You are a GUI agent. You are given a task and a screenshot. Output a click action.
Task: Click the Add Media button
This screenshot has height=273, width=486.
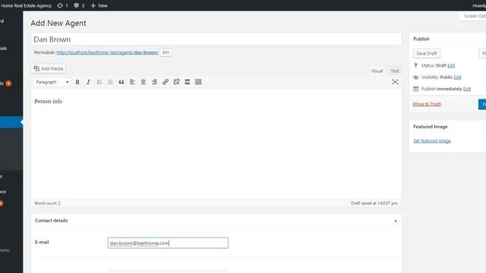coord(49,68)
